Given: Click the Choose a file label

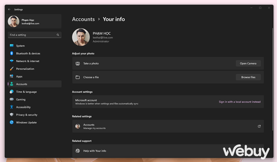Looking at the screenshot, I should 91,77.
